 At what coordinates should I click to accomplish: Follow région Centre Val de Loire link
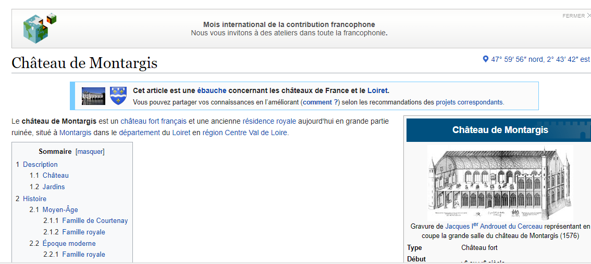tap(245, 133)
